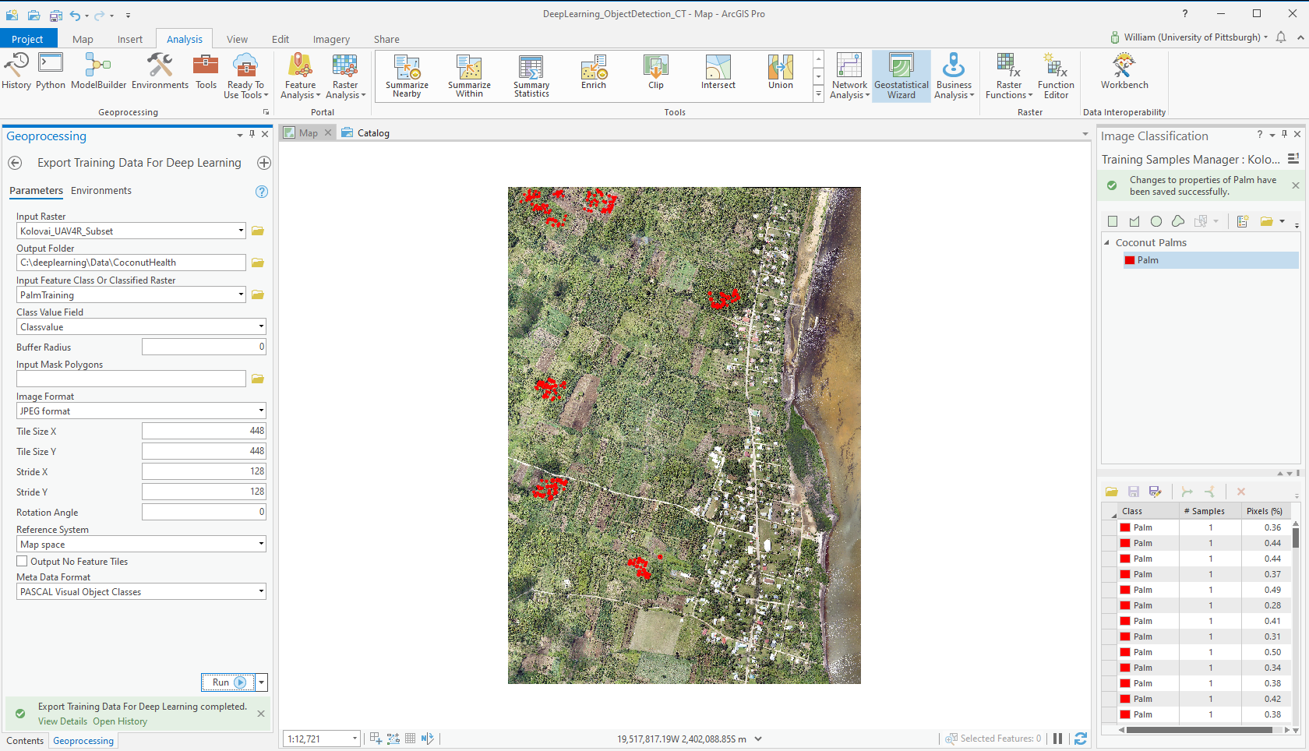
Task: Open Reference System dropdown
Action: click(x=261, y=544)
